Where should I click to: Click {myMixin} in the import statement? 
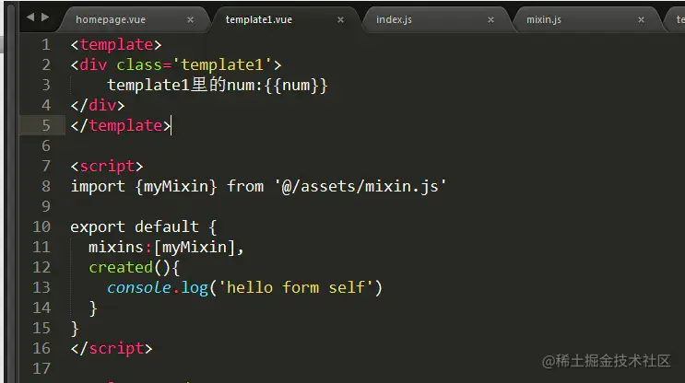click(175, 186)
